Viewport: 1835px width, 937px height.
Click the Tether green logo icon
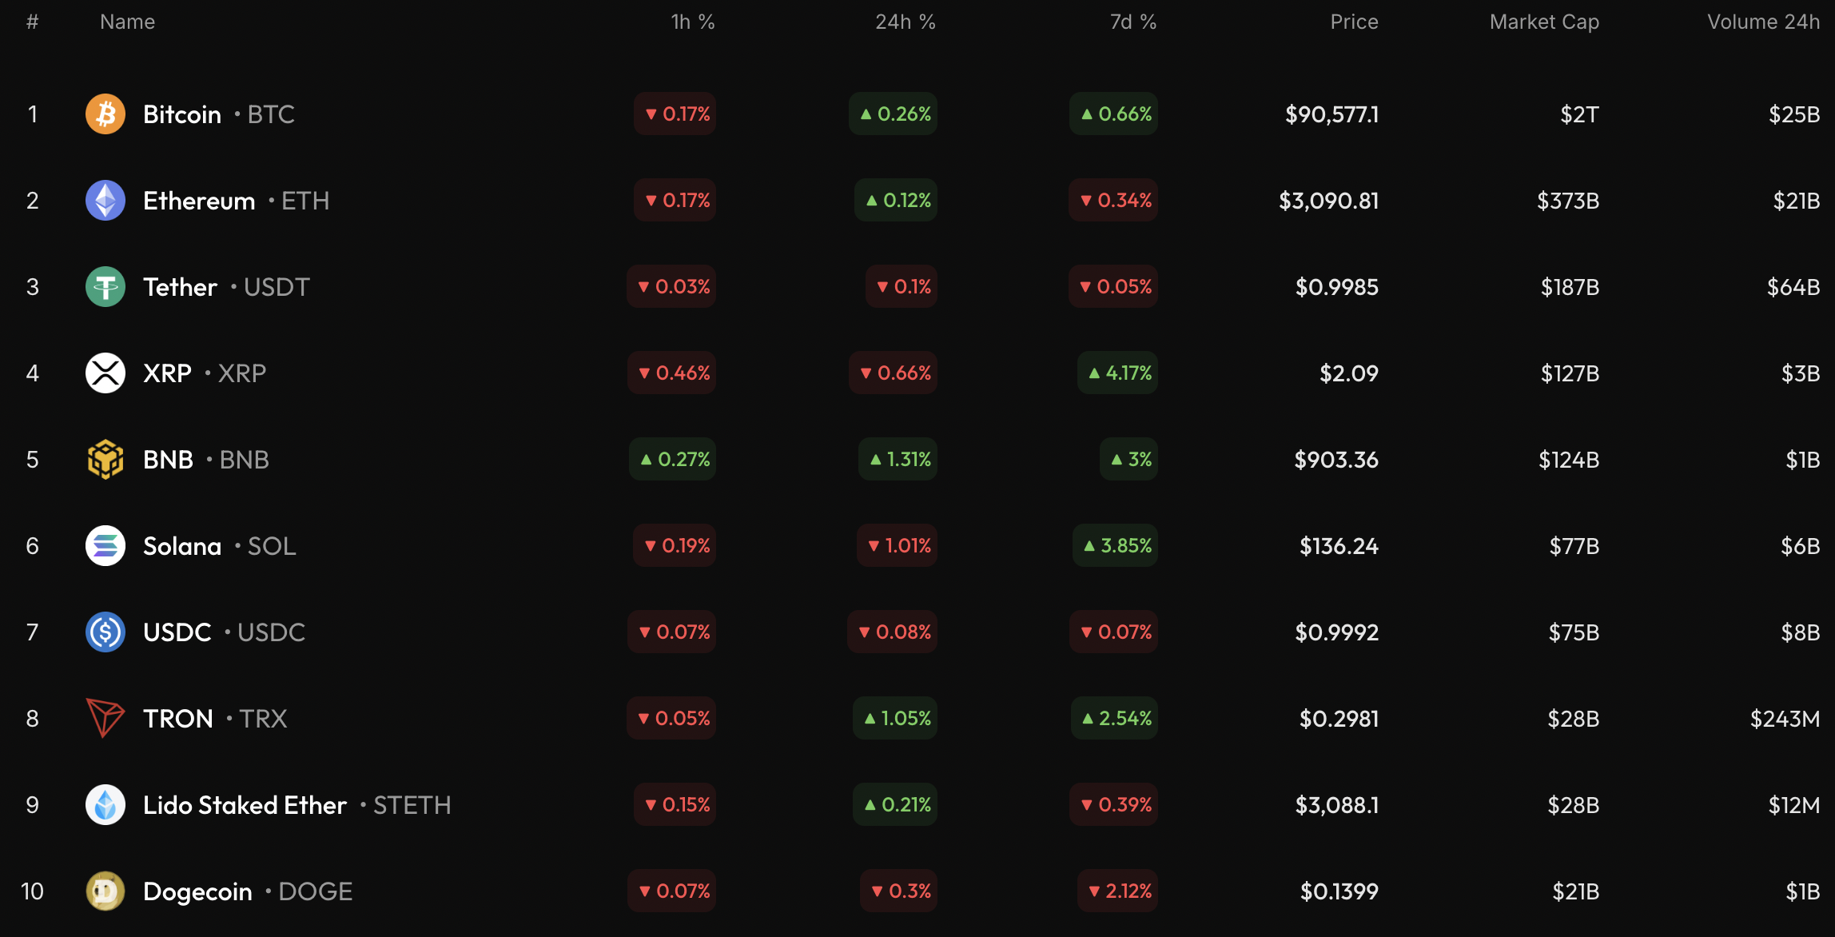pyautogui.click(x=105, y=287)
